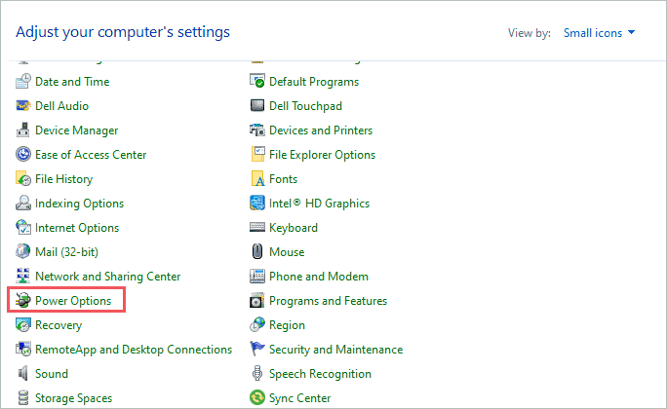Click the Security and Maintenance flag icon
Viewport: 667px width, 409px height.
[256, 350]
